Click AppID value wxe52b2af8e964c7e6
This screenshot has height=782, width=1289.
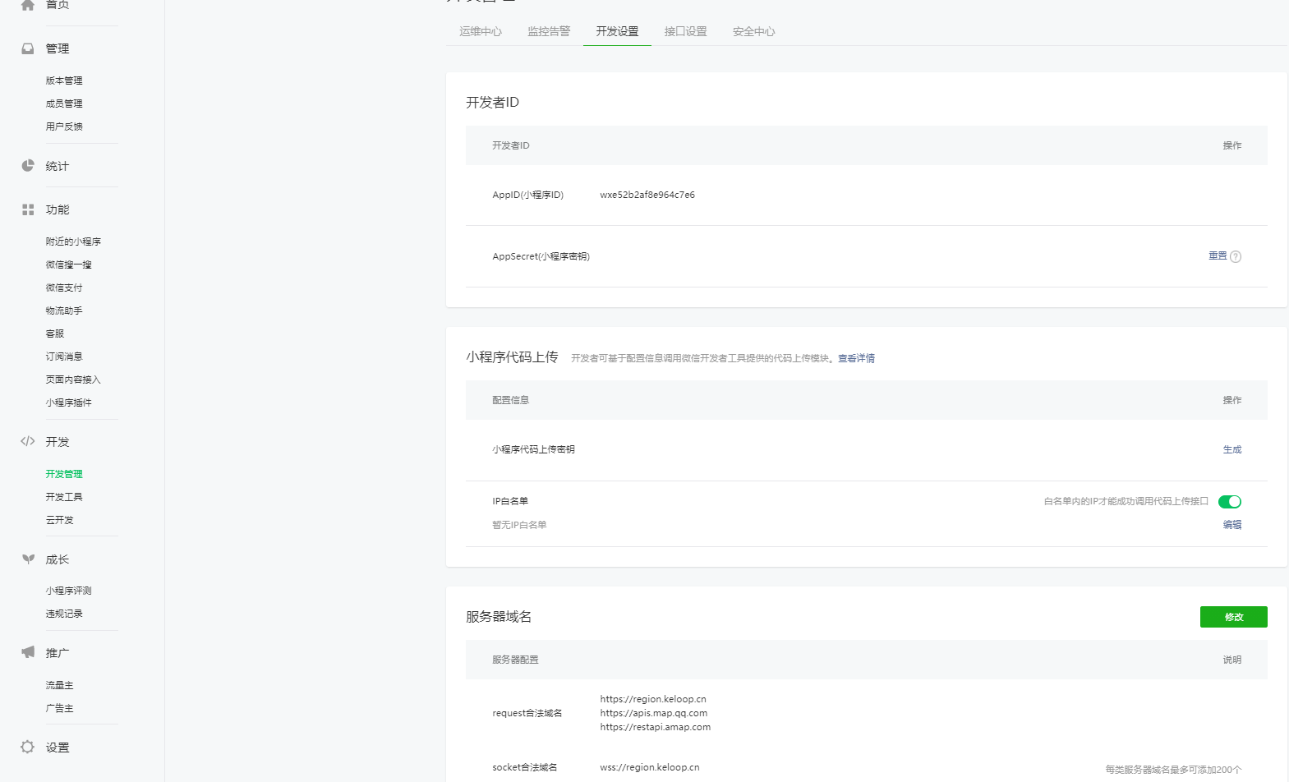click(647, 195)
